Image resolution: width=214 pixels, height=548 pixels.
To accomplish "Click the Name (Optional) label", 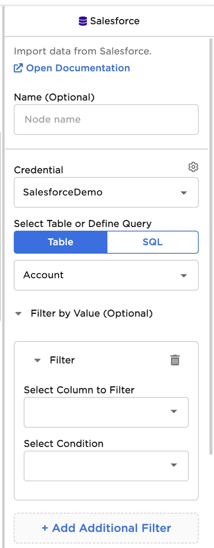I will pos(54,97).
